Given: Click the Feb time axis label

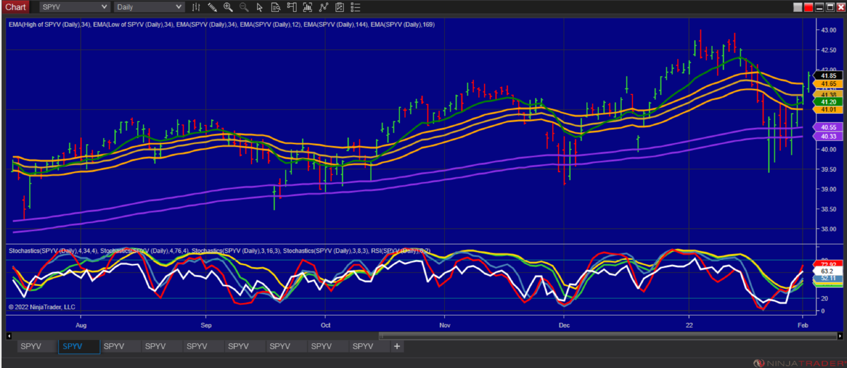Looking at the screenshot, I should point(803,325).
